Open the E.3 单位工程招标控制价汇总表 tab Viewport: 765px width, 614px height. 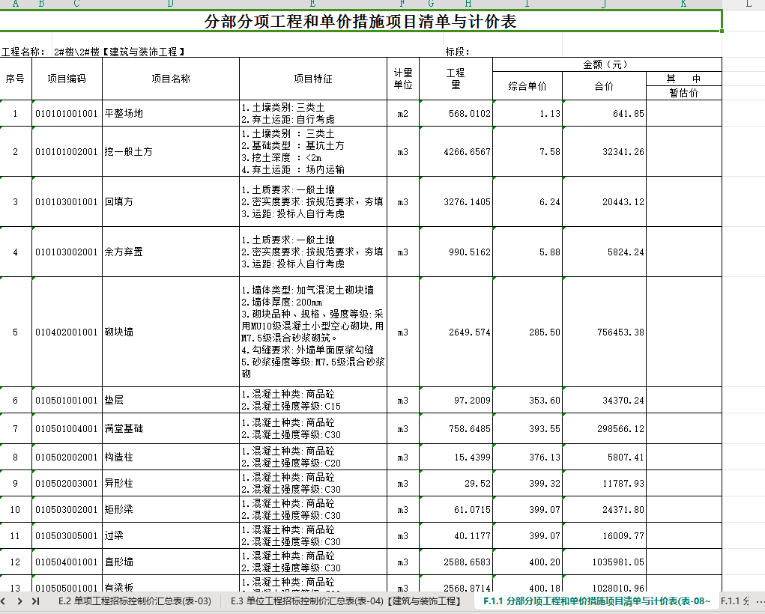click(x=346, y=601)
